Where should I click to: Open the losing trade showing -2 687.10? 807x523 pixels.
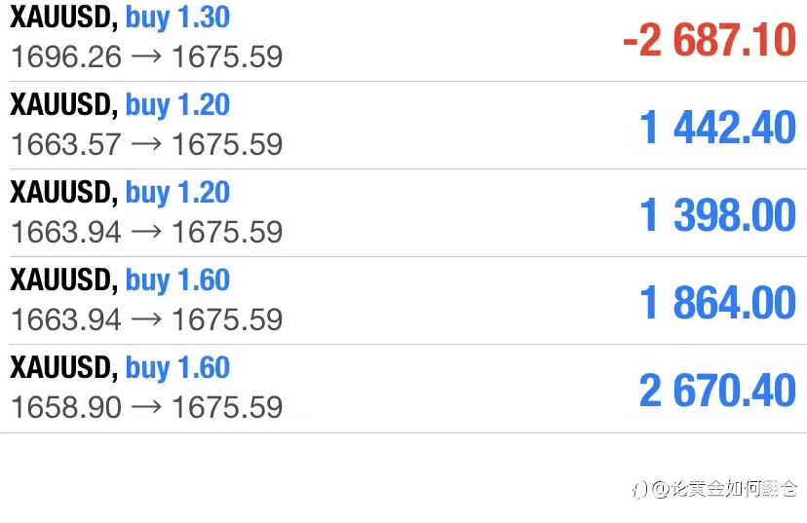coord(710,40)
